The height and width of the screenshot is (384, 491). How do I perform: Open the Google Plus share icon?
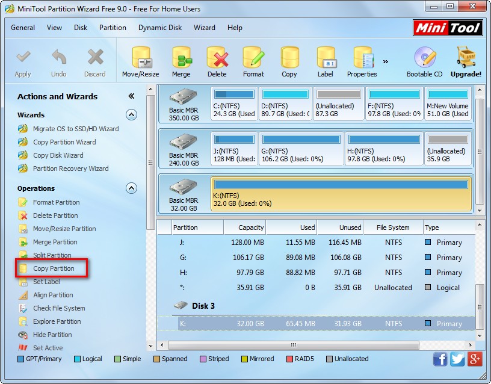coord(475,359)
